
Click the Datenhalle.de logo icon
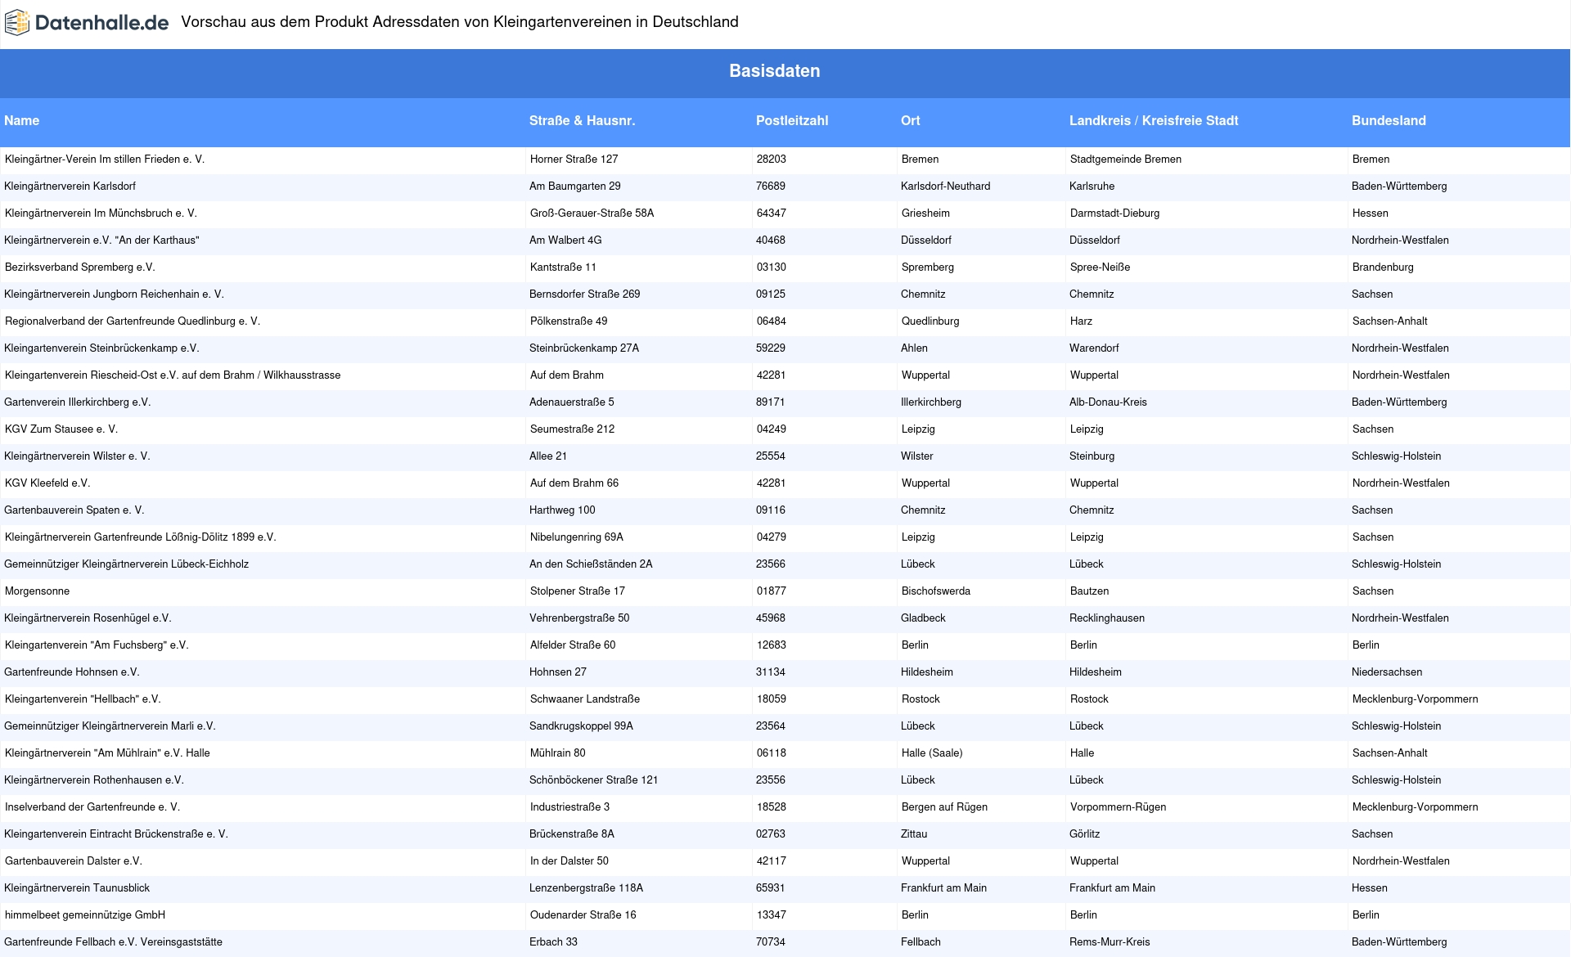pyautogui.click(x=17, y=23)
